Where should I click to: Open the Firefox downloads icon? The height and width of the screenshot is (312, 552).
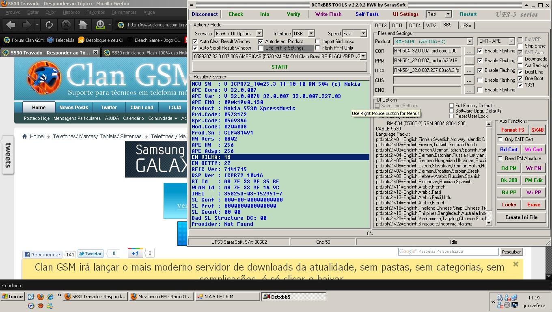click(100, 25)
